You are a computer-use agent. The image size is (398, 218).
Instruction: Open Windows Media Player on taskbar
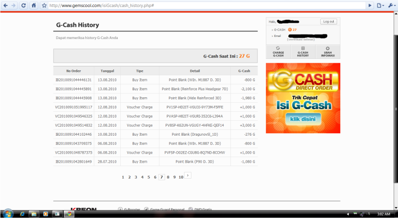46,214
